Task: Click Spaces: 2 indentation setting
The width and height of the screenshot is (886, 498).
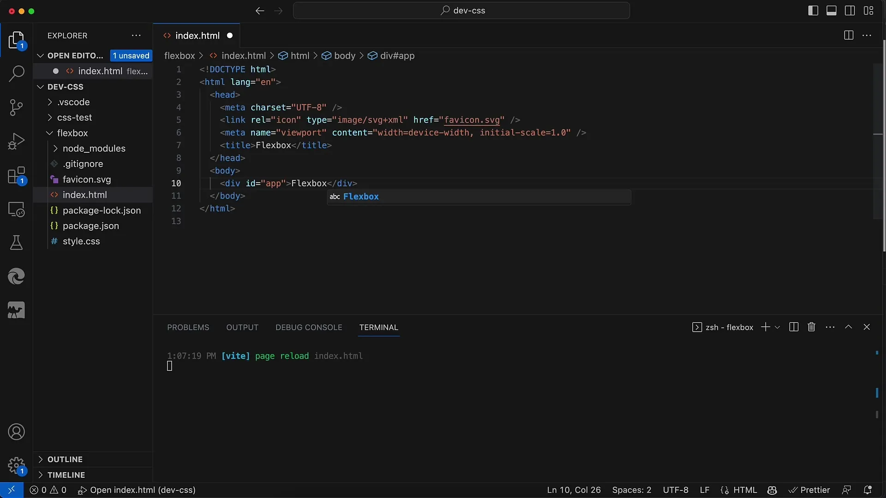Action: pyautogui.click(x=632, y=490)
